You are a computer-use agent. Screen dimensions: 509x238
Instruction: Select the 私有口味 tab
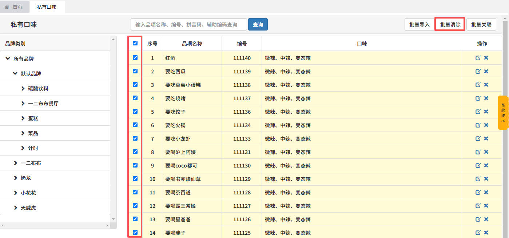coord(47,7)
